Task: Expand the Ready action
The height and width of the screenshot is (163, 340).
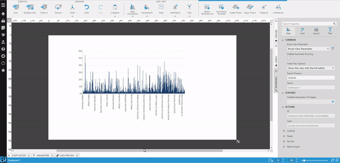Action: pos(284,136)
